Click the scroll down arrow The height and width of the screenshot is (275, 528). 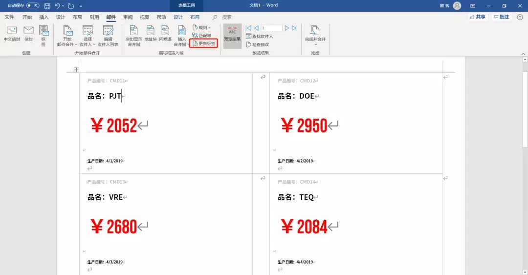(x=525, y=271)
